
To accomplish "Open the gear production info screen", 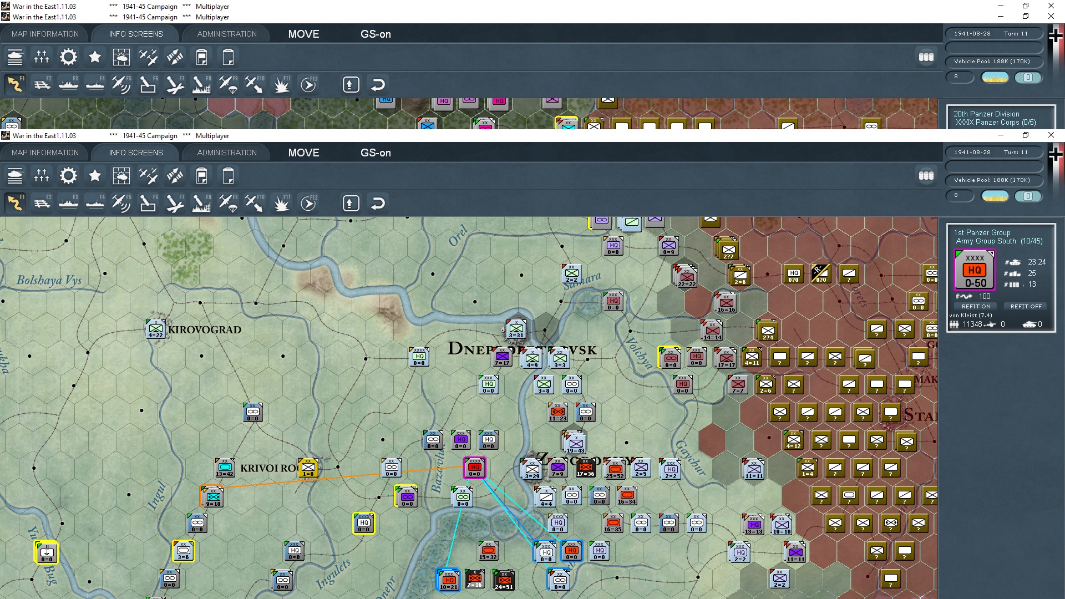I will 68,176.
